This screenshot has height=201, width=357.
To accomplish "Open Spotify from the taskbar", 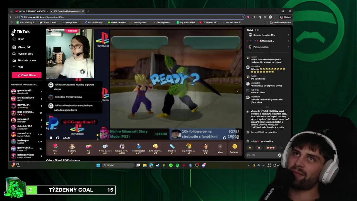I will pyautogui.click(x=177, y=165).
